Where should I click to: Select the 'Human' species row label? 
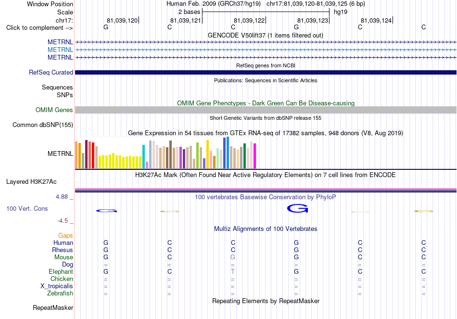(x=63, y=242)
